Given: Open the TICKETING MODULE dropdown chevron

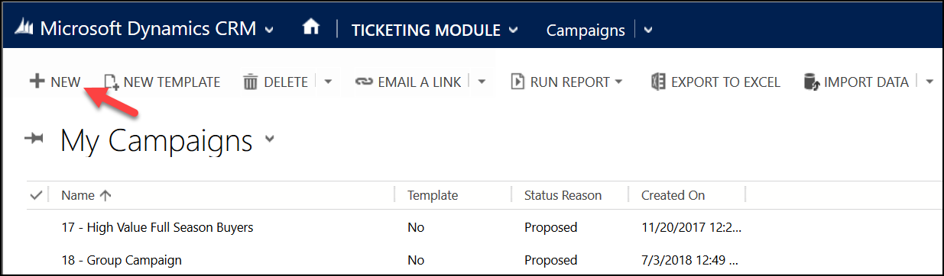Looking at the screenshot, I should [x=513, y=30].
